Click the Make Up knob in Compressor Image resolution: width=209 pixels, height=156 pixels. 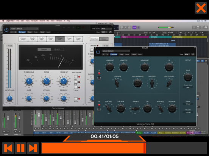(x=64, y=81)
